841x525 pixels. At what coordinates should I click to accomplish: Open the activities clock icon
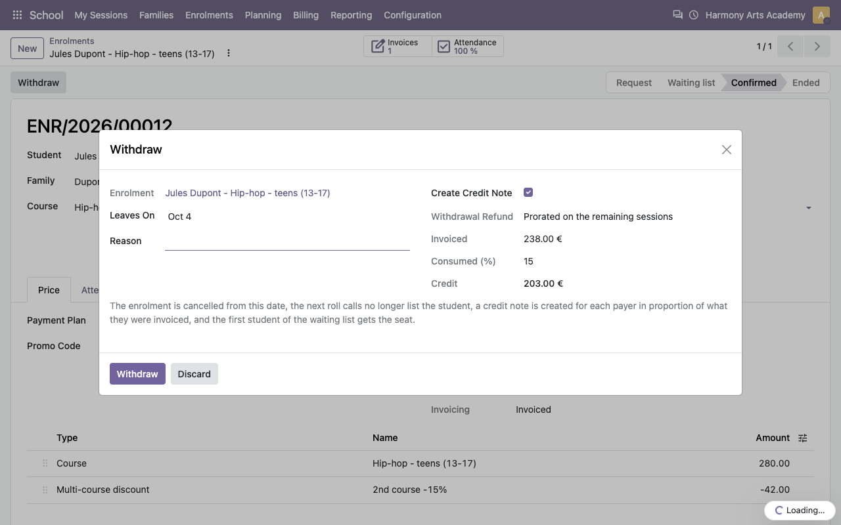click(694, 14)
